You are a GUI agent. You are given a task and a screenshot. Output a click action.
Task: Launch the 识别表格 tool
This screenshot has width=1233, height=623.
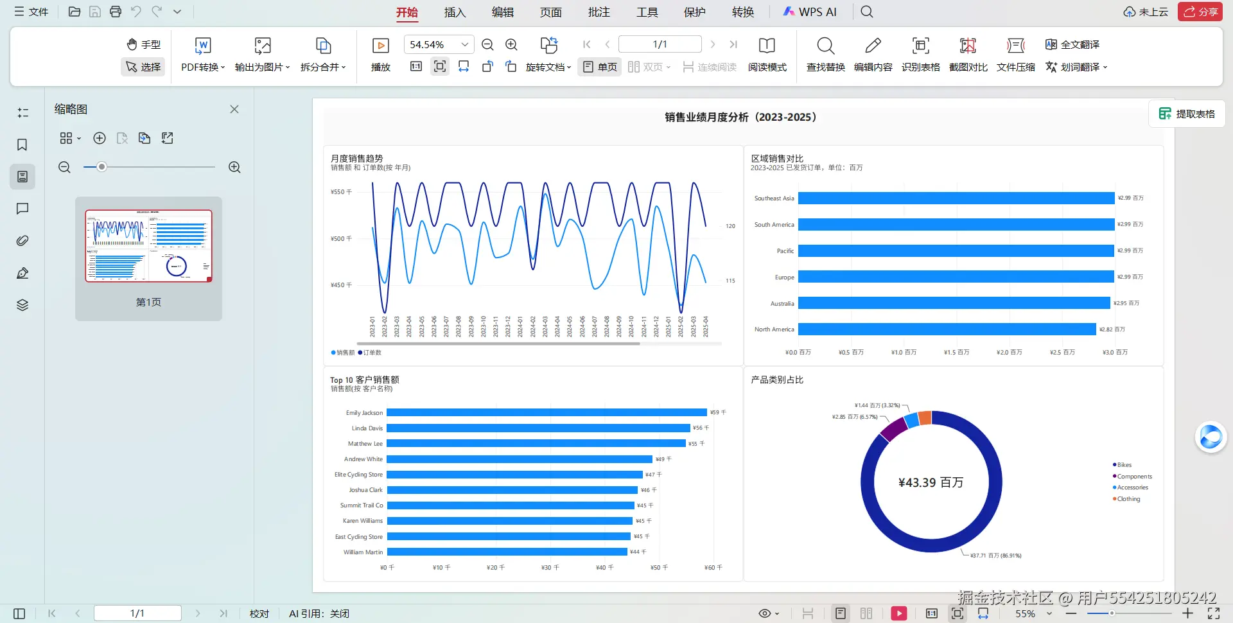click(x=920, y=54)
